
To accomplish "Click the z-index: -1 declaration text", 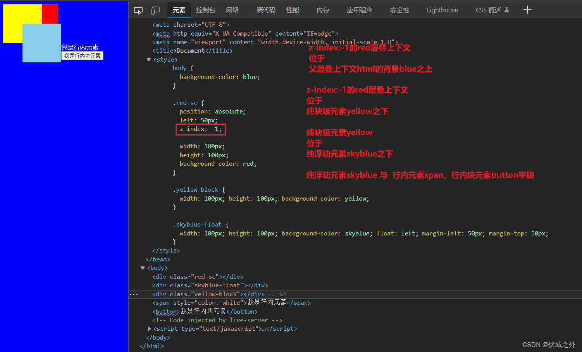I will click(x=201, y=129).
